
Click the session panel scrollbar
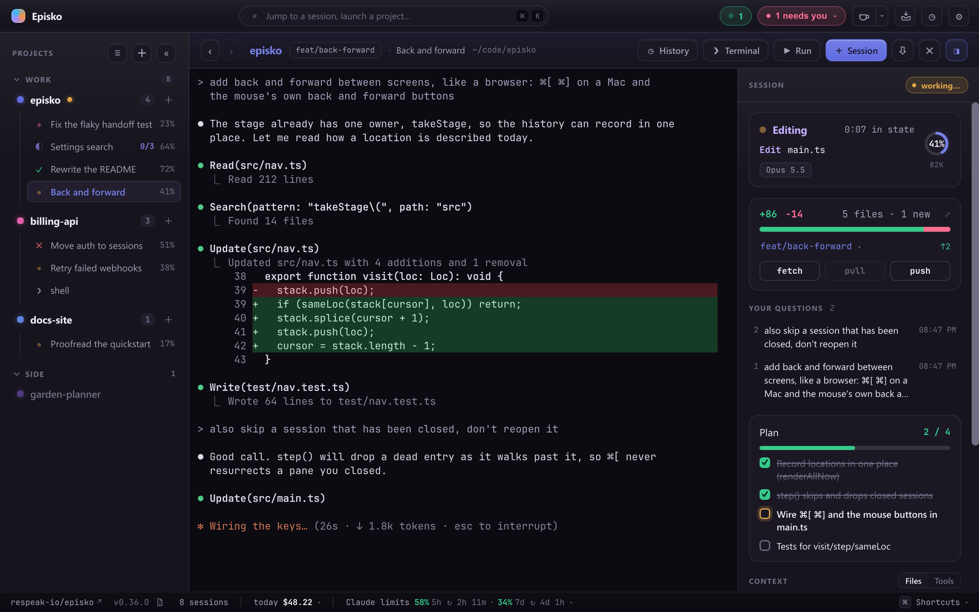click(975, 273)
